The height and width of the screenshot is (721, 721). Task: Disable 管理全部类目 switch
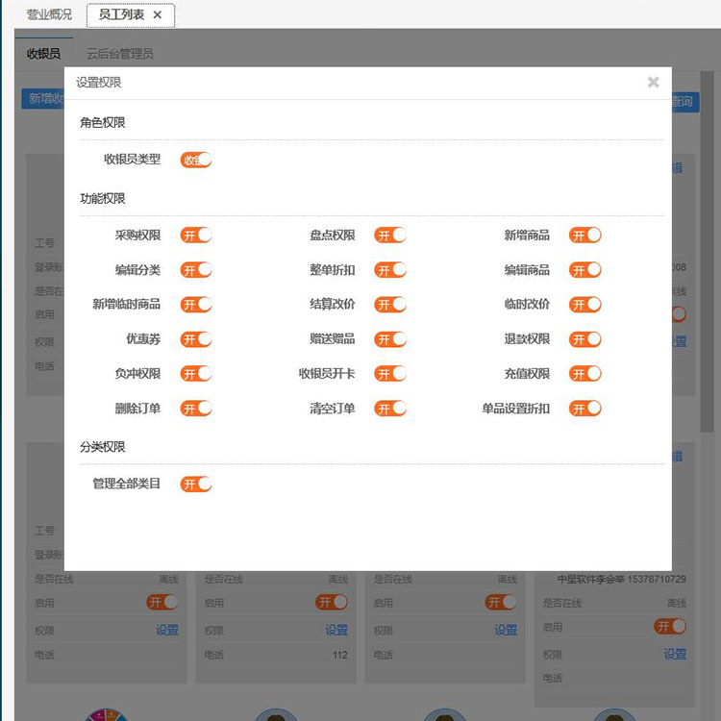pos(196,485)
